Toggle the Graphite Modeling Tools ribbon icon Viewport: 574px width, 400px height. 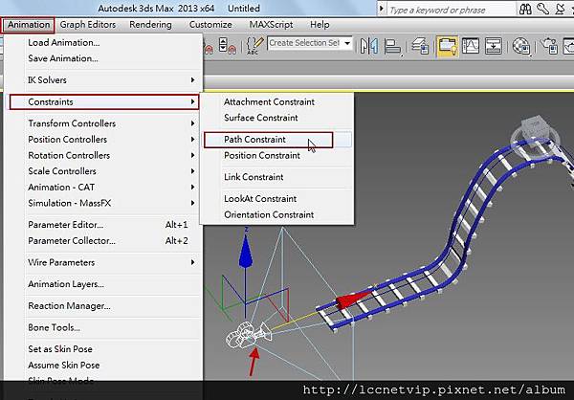point(447,46)
